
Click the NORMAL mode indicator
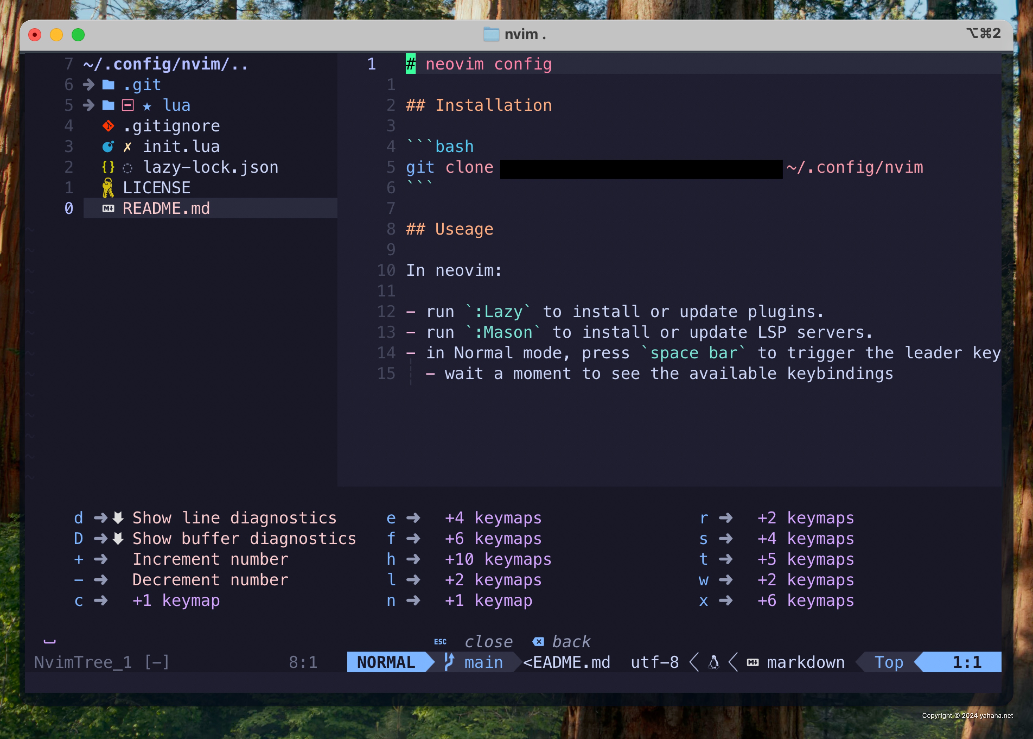pos(386,662)
